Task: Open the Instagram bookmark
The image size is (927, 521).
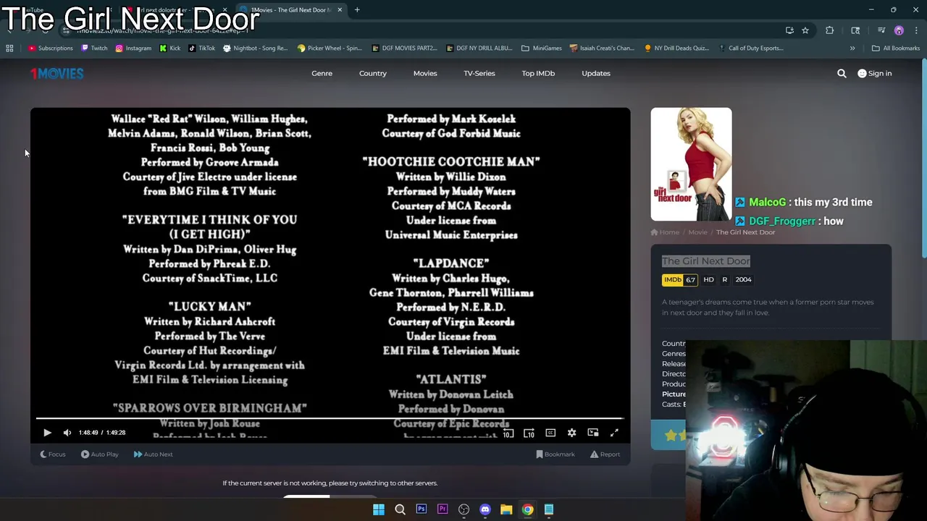Action: tap(133, 48)
